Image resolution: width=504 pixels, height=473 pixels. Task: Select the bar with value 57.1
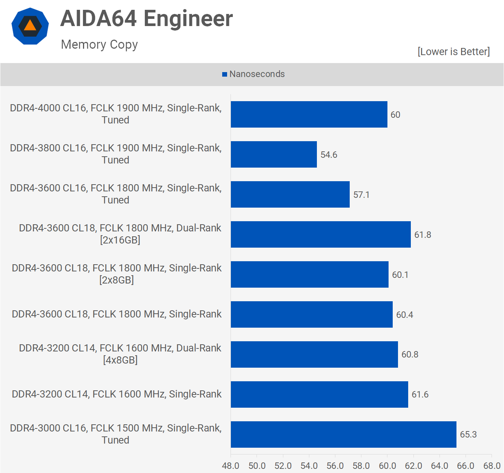290,194
